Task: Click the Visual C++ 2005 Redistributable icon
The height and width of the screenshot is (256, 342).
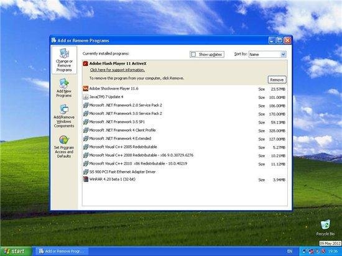Action: tap(86, 147)
